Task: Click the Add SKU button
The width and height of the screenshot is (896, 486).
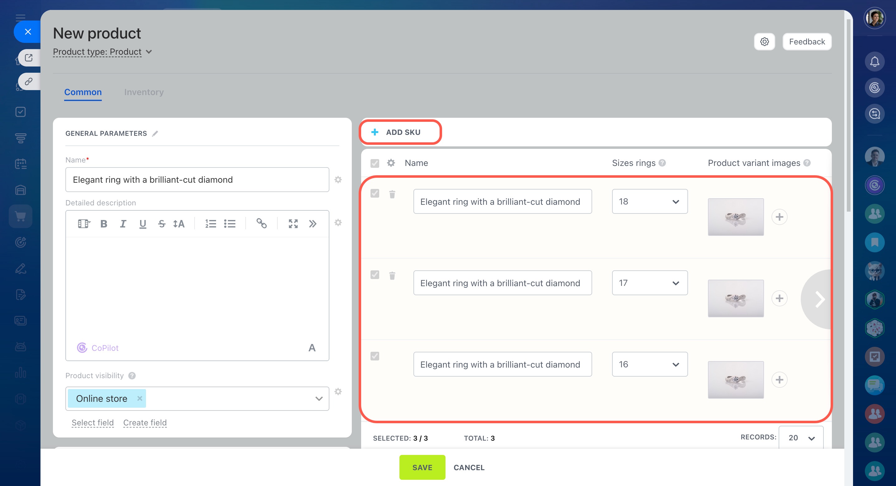Action: pos(400,132)
